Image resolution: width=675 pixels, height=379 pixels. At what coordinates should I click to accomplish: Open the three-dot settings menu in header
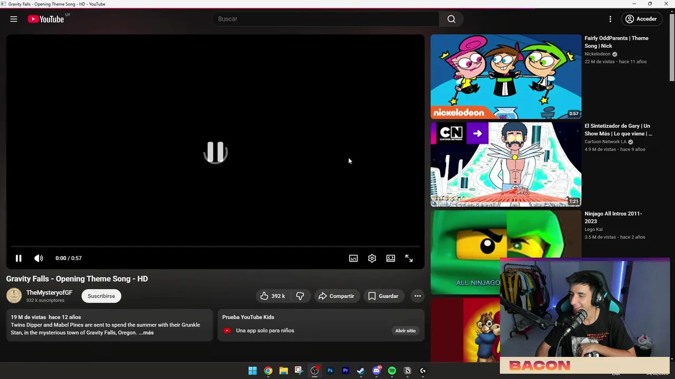tap(610, 19)
